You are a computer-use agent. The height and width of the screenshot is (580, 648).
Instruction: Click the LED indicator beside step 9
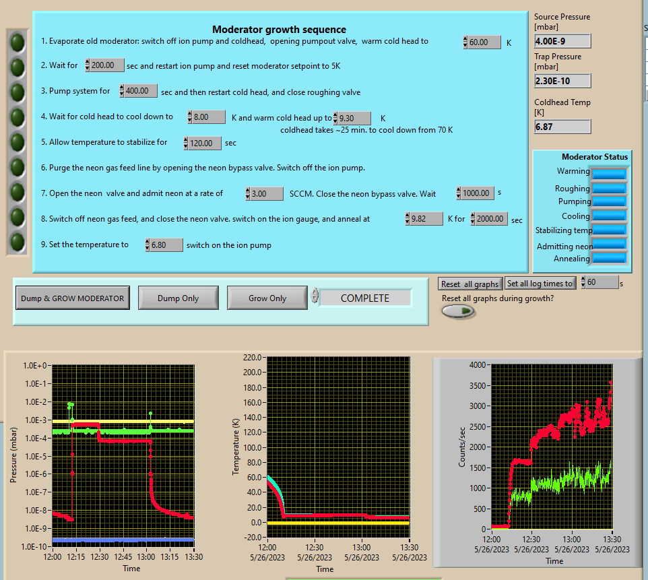[x=18, y=241]
